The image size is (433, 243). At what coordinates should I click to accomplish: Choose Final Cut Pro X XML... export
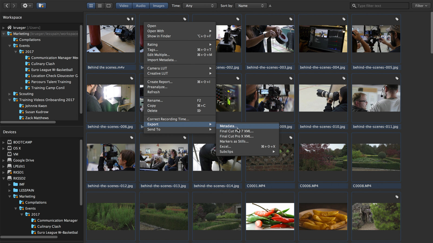tap(247, 136)
